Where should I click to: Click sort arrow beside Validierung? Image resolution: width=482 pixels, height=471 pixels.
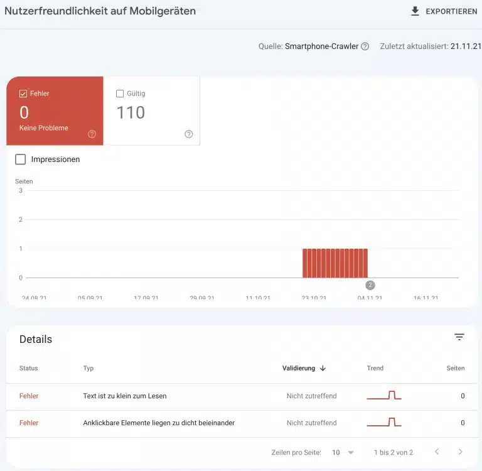pyautogui.click(x=323, y=368)
